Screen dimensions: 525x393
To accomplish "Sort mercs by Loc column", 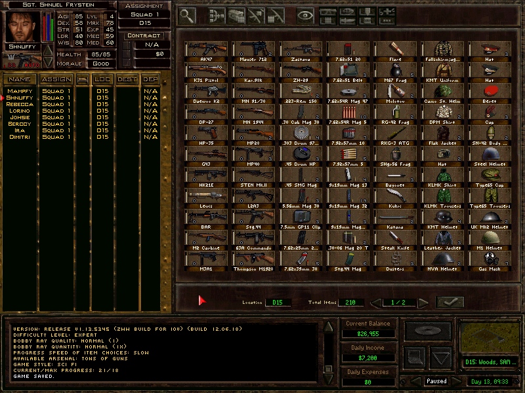I will [102, 79].
